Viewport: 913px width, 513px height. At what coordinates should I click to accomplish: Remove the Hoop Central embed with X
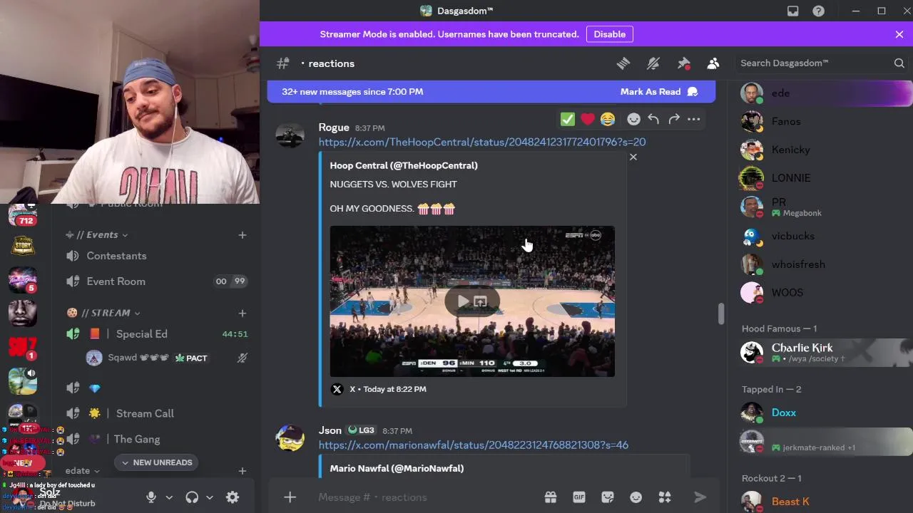(633, 157)
